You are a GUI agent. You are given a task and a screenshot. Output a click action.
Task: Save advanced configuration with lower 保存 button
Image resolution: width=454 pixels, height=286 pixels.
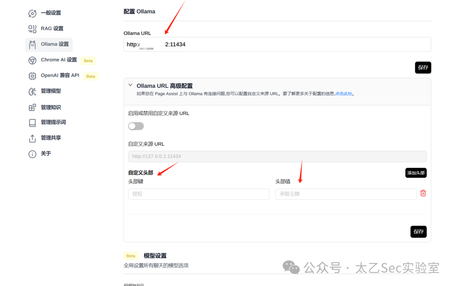click(x=418, y=232)
